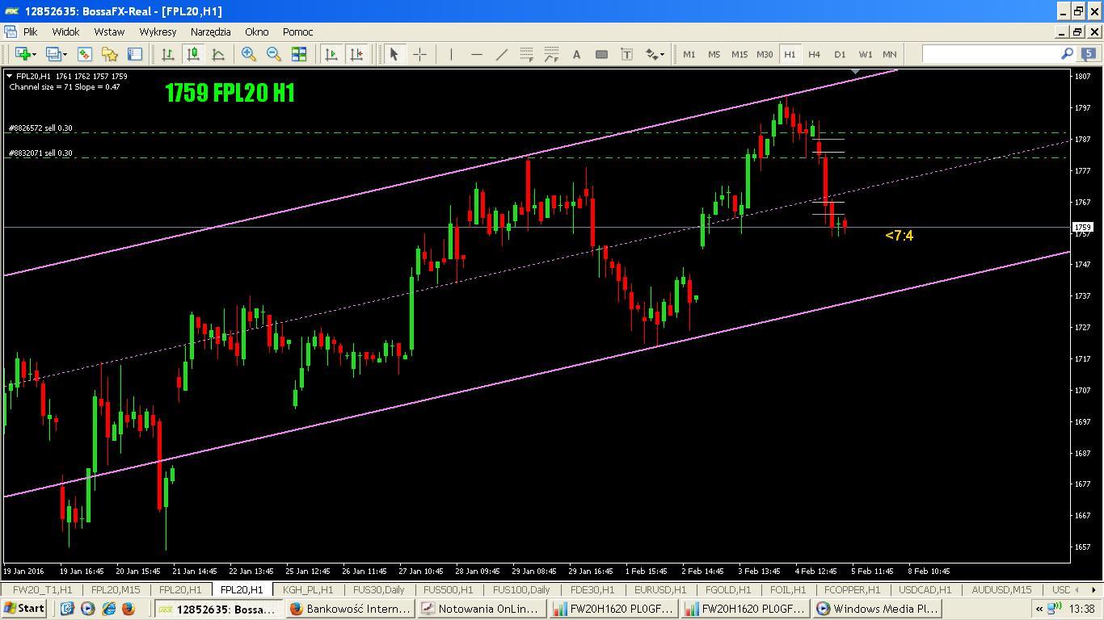Draw a vertical line
1104x620 pixels.
coord(451,54)
